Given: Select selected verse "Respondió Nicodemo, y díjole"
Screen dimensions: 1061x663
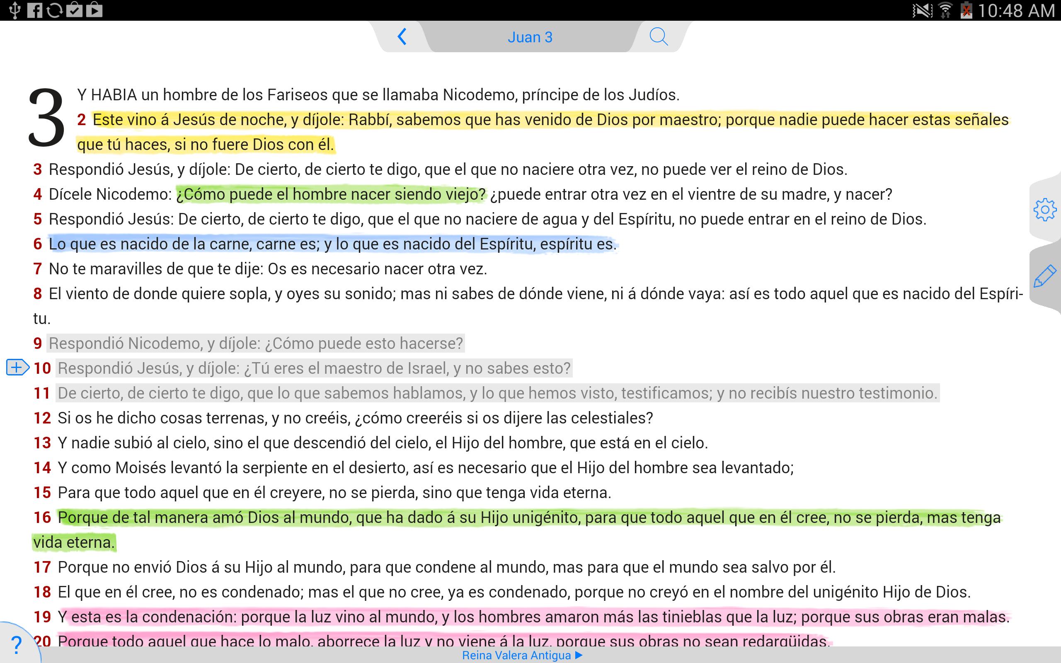Looking at the screenshot, I should click(256, 344).
